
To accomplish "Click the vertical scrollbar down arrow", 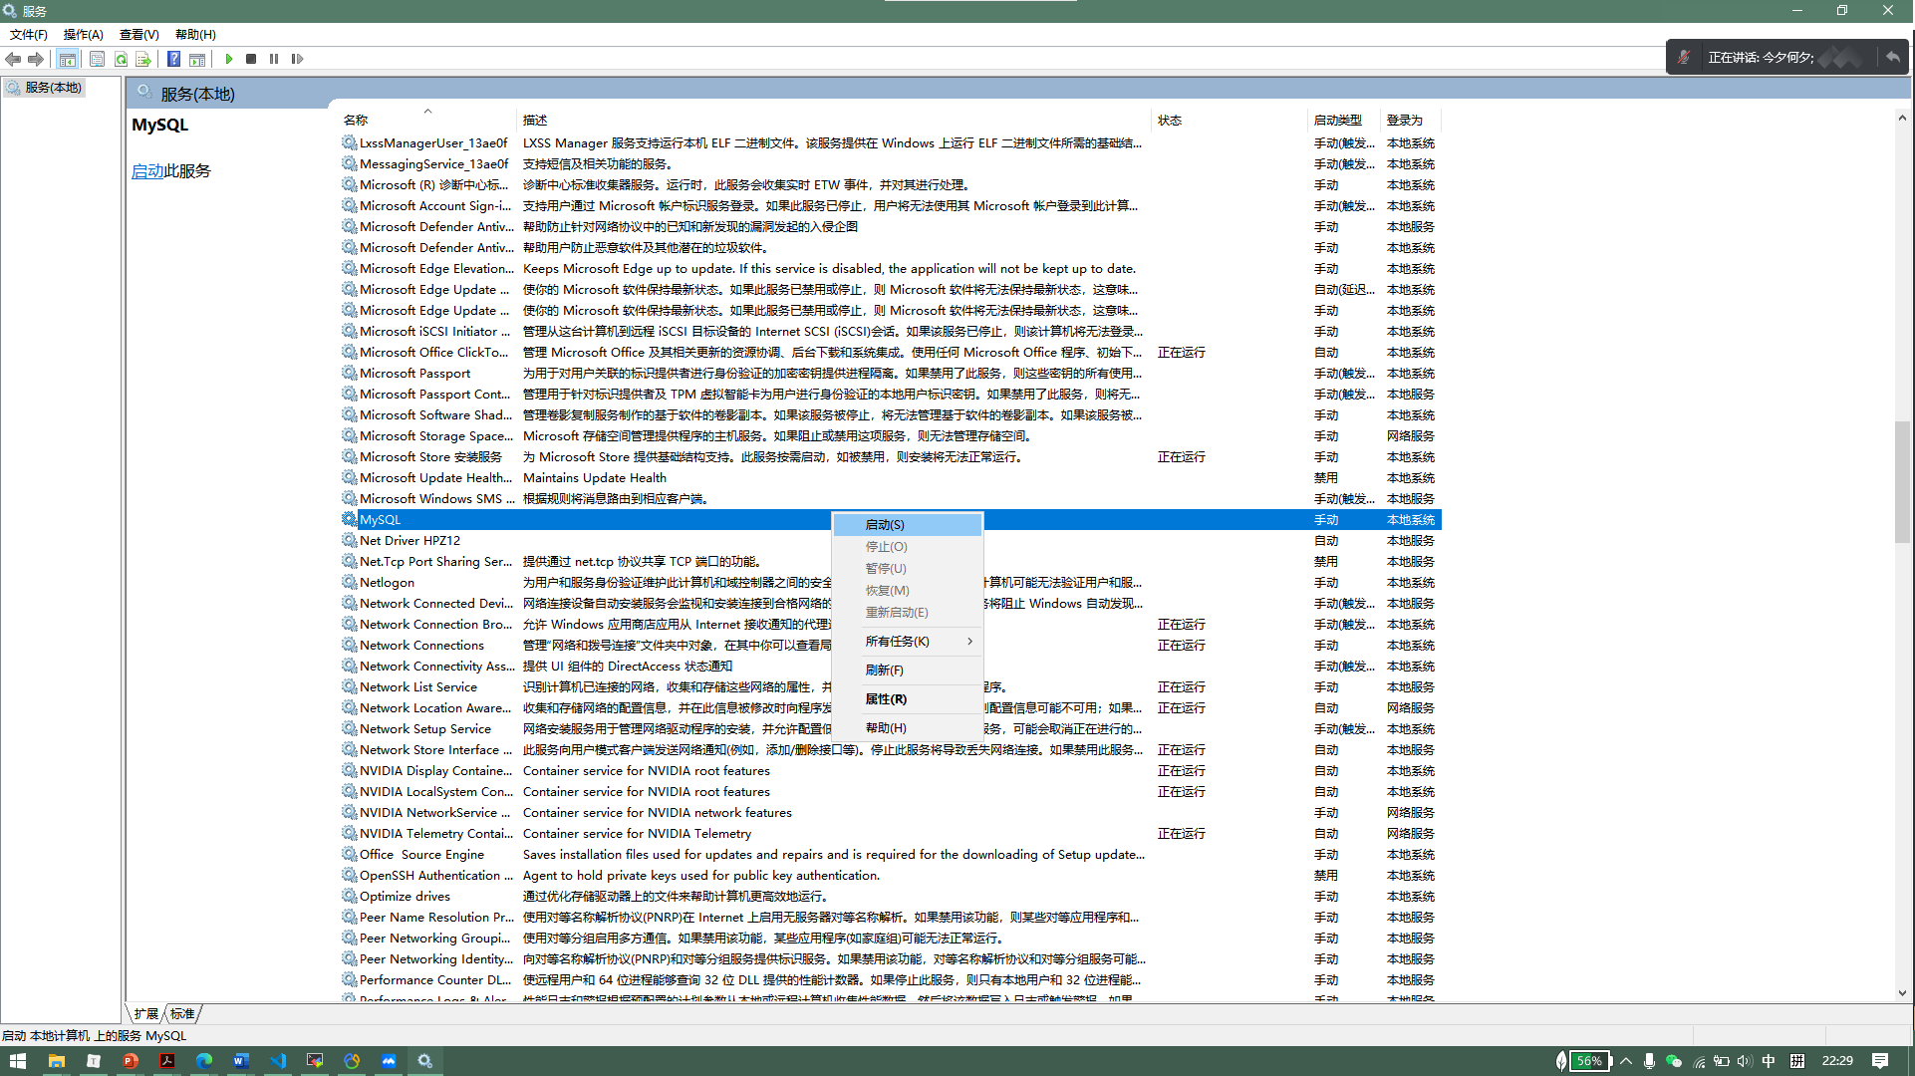I will tap(1902, 993).
